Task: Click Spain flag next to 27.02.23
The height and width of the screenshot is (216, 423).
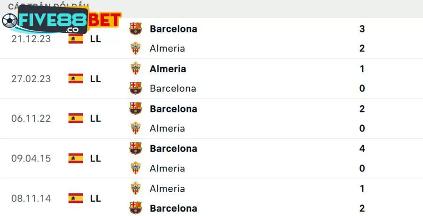Action: click(75, 78)
